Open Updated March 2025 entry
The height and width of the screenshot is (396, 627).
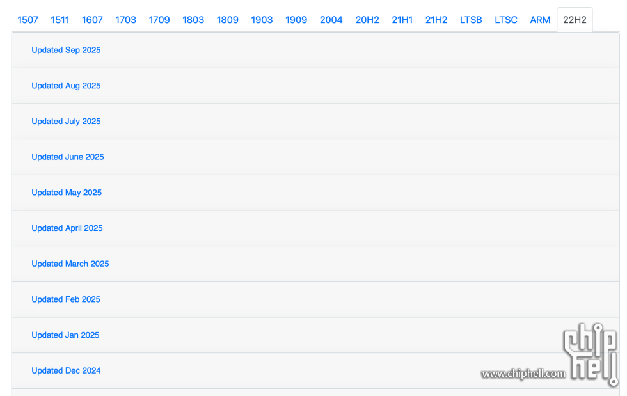coord(70,264)
